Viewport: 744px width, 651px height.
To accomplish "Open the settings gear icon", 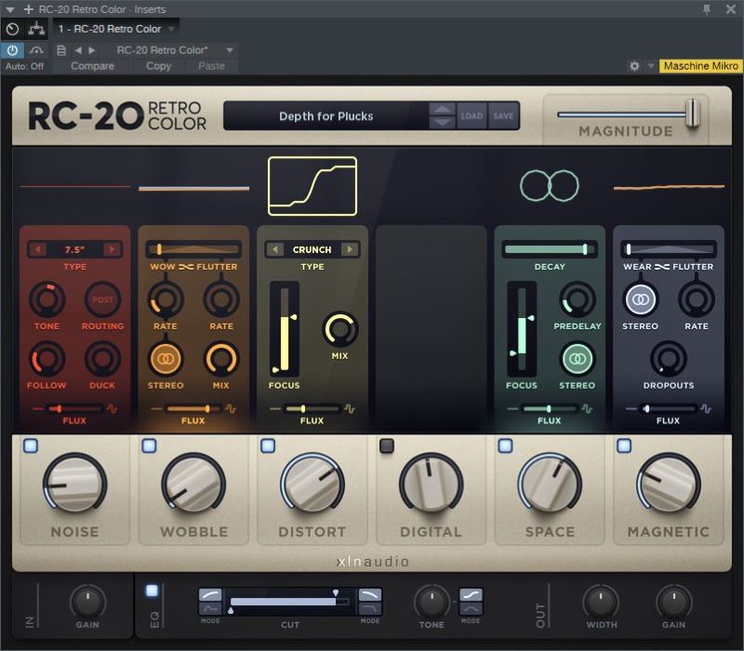I will pos(634,66).
